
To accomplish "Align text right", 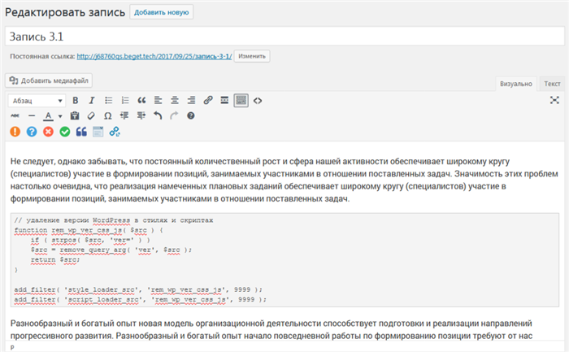I will coord(191,101).
